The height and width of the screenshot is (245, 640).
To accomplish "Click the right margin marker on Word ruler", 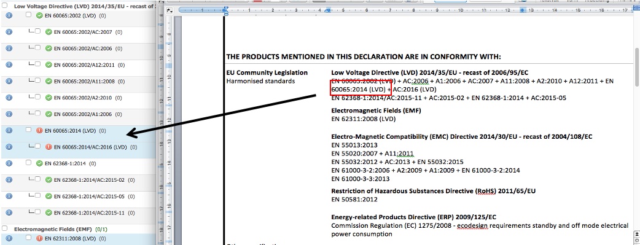I will [x=522, y=10].
